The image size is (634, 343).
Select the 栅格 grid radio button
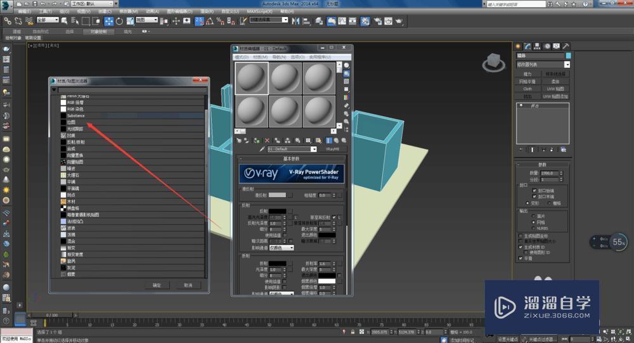click(549, 203)
